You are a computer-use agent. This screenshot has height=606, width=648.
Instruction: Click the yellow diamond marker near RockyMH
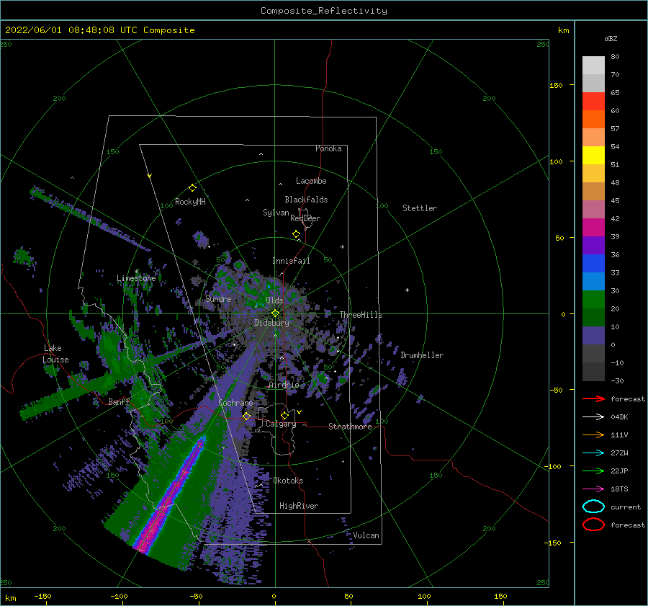[x=192, y=188]
